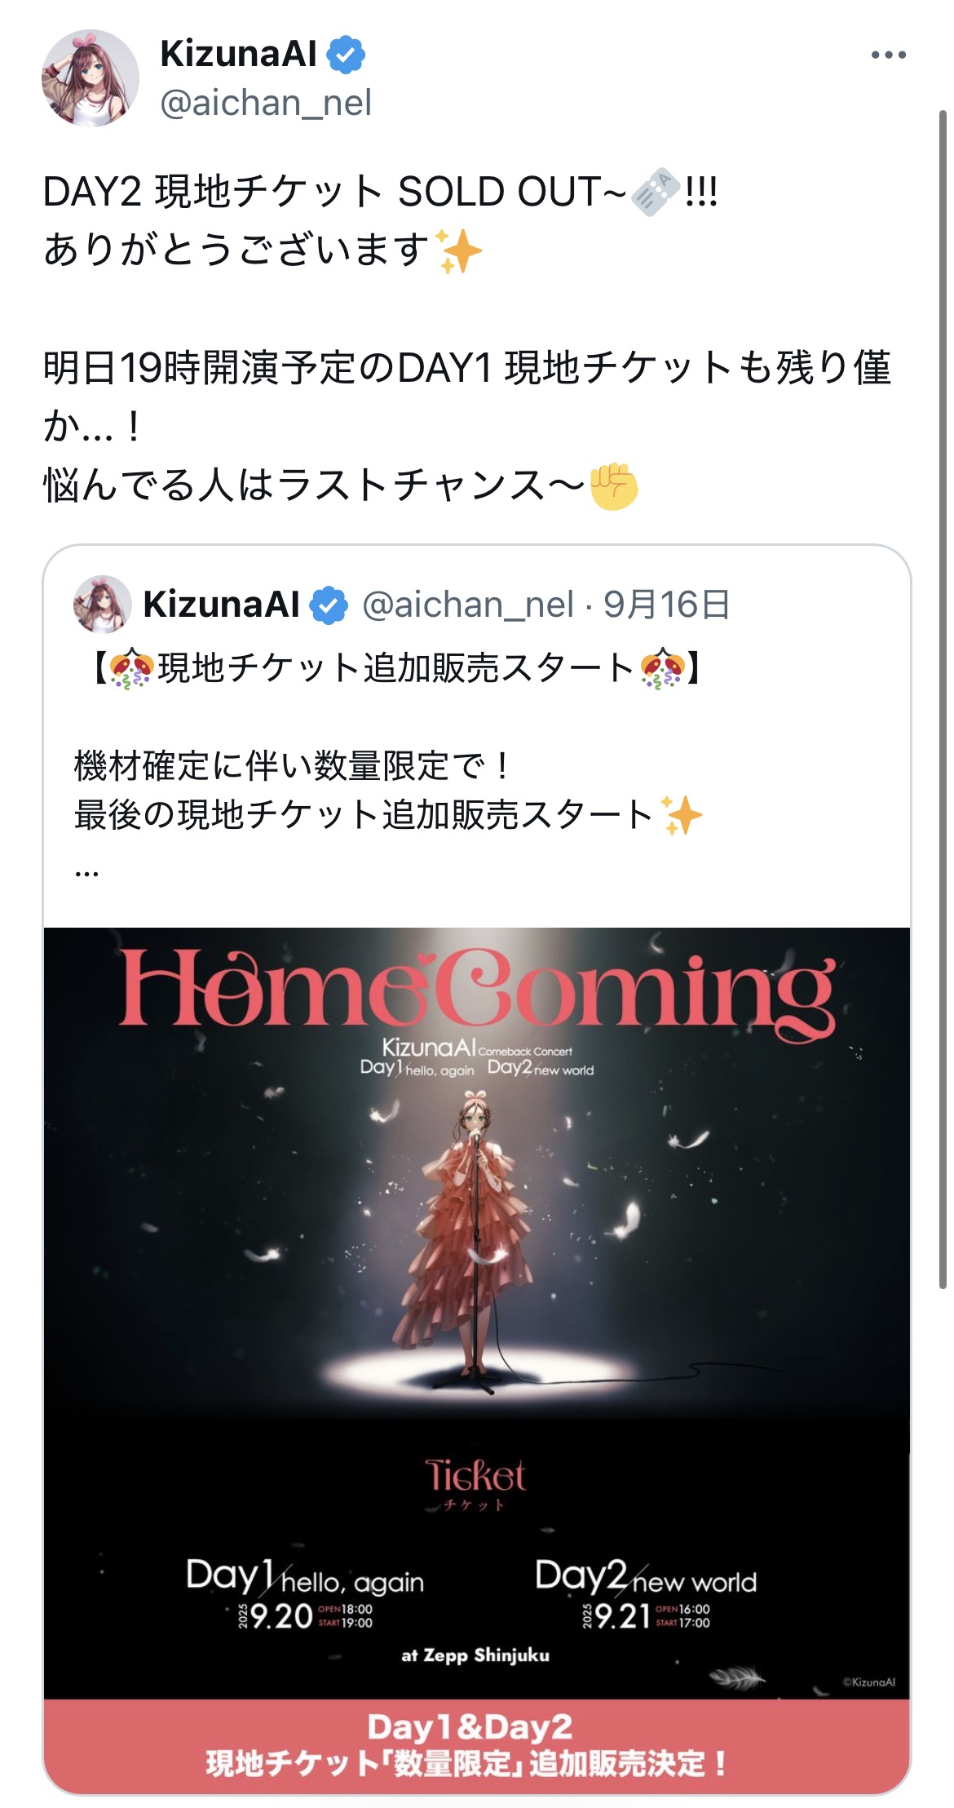Click @aichan_nel handle in quoted tweet

coord(467,605)
